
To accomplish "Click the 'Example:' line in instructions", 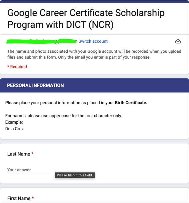I will click(x=14, y=122).
